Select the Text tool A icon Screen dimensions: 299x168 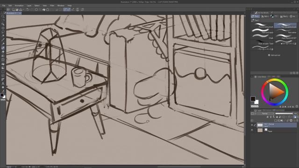pyautogui.click(x=3, y=84)
